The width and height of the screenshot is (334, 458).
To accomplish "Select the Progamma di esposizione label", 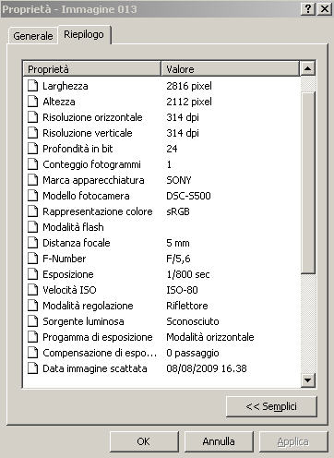I will pyautogui.click(x=98, y=337).
